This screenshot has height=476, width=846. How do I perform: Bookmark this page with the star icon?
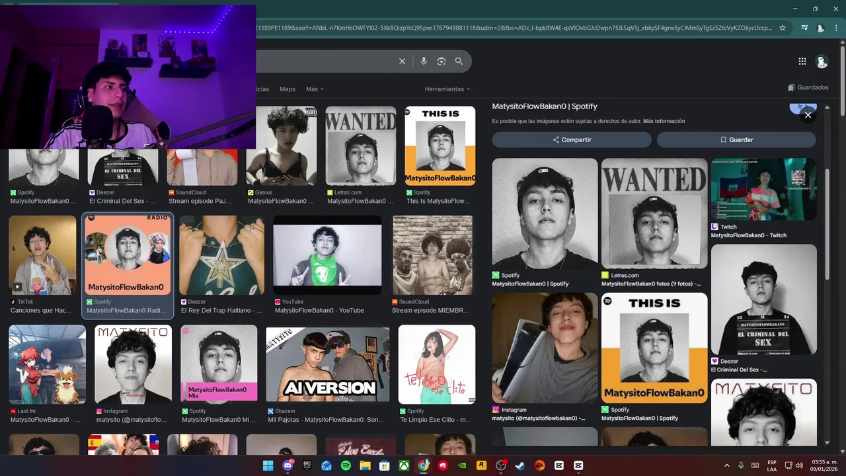tap(783, 28)
